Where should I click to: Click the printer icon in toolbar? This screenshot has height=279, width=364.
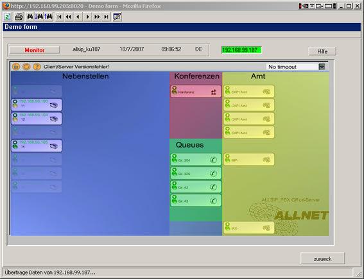point(19,17)
